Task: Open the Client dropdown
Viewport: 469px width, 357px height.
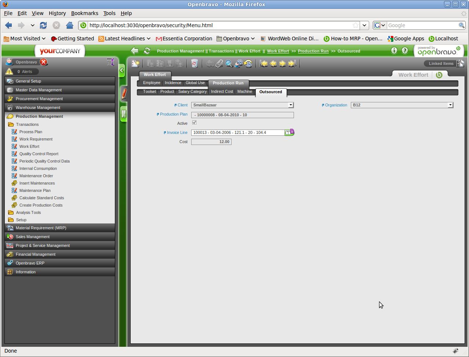Action: [290, 105]
